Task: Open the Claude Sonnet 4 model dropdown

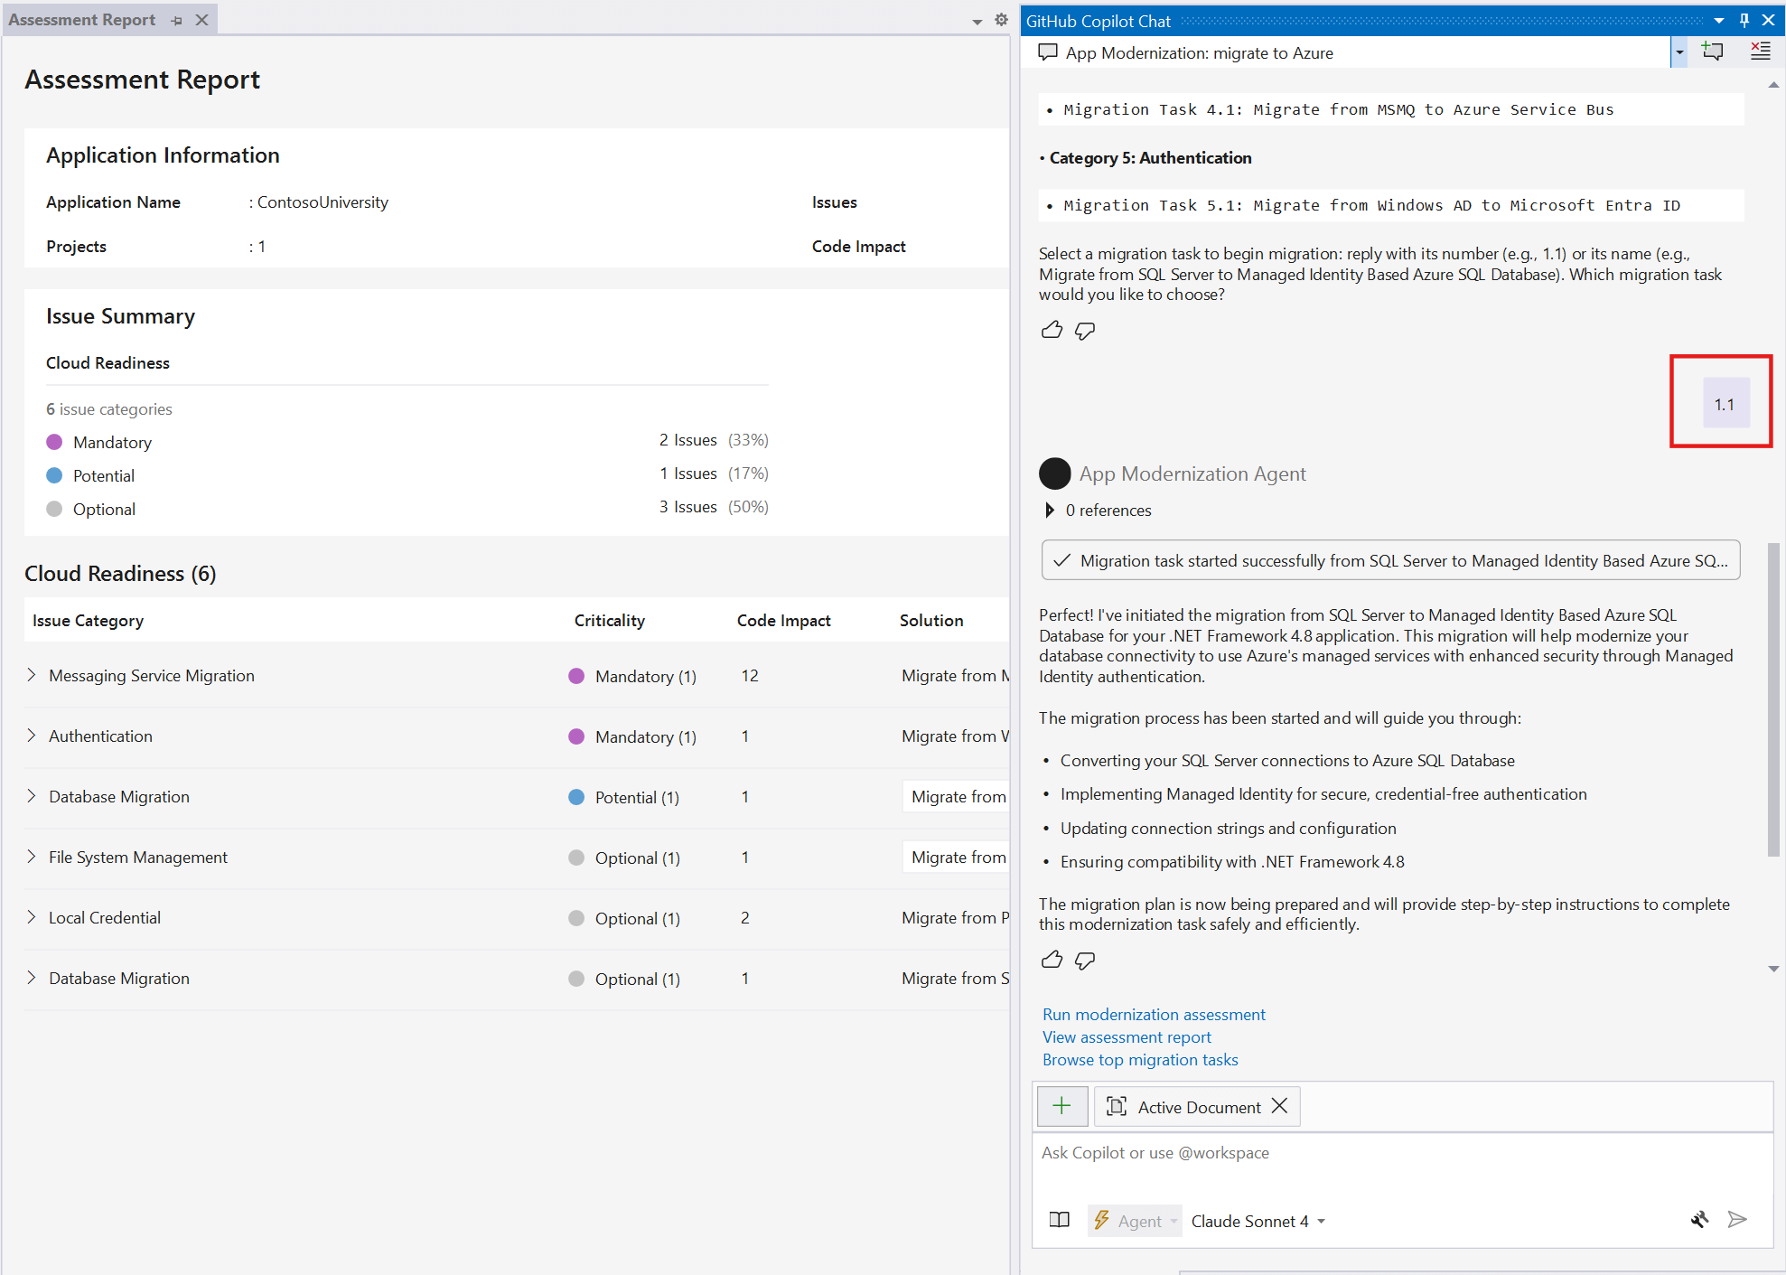Action: 1258,1220
